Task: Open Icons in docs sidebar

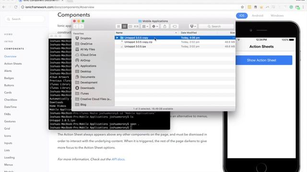Action: pyautogui.click(x=8, y=136)
